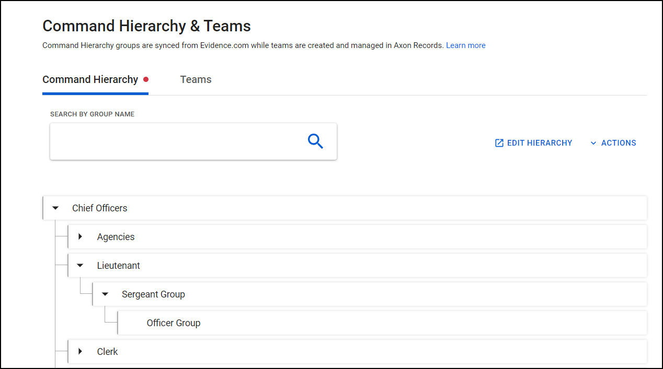Open the Learn more link

pos(465,45)
